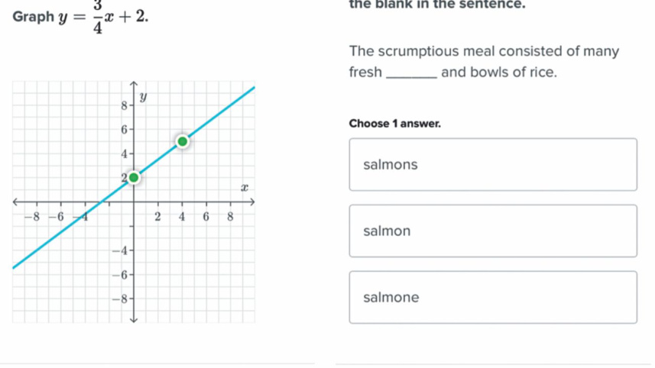Screen dimensions: 655x368
Task: Select the "salmon" answer choice
Action: pos(493,231)
